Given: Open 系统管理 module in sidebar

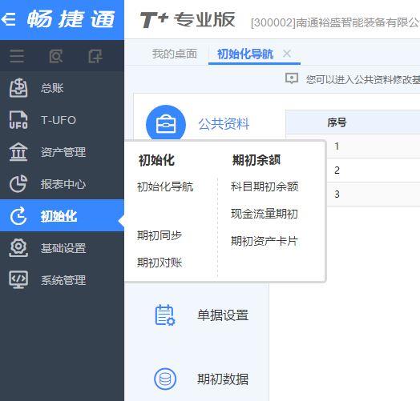Looking at the screenshot, I should point(62,280).
